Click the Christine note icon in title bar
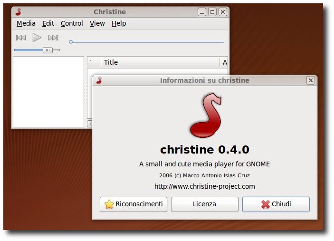 [x=19, y=12]
